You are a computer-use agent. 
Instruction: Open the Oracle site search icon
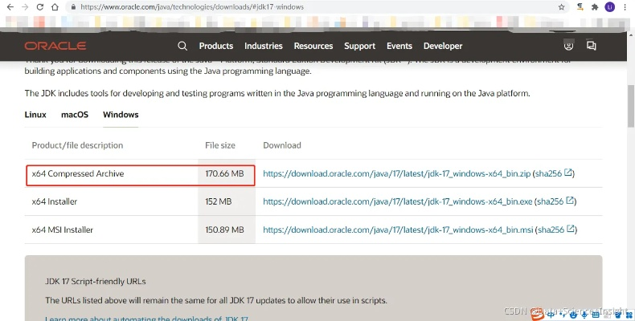(x=182, y=47)
